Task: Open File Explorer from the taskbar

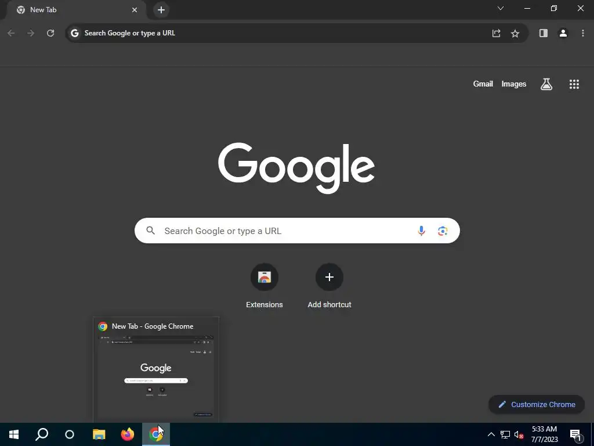Action: coord(99,434)
